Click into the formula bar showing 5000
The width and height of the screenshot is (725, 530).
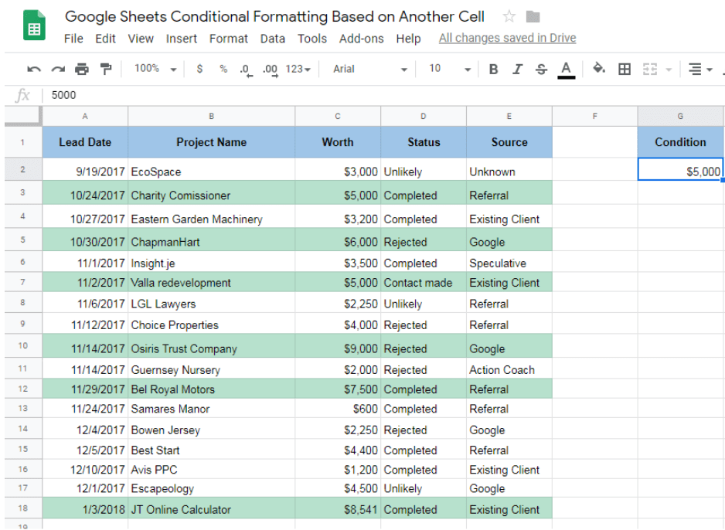tap(384, 95)
